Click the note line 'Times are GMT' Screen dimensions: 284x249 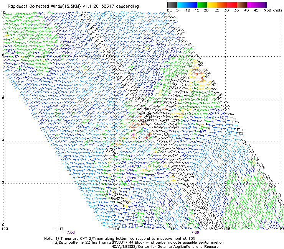[x=74, y=239]
